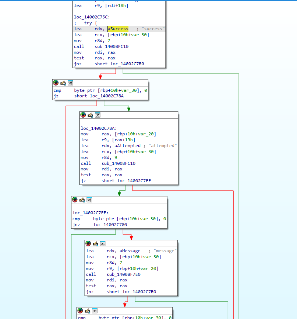297x319 pixels.
Task: Click pencil icon on the aMessage block
Action: pos(95,243)
